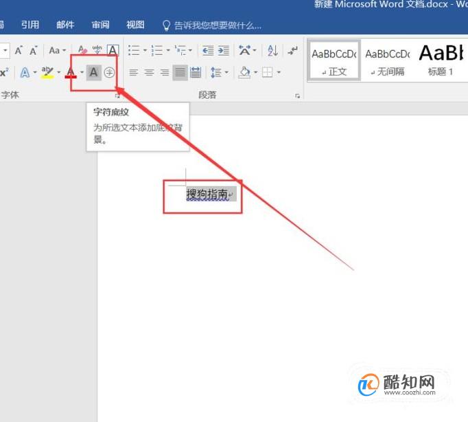The width and height of the screenshot is (468, 422).
Task: Justify the paragraph text
Action: point(180,73)
